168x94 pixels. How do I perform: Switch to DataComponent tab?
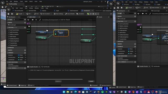click(73, 11)
